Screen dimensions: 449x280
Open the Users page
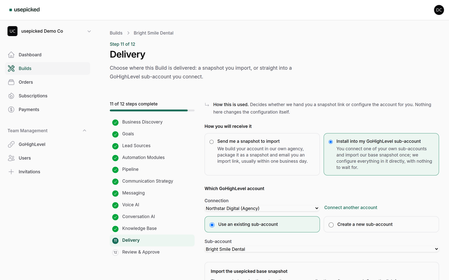[x=47, y=158]
